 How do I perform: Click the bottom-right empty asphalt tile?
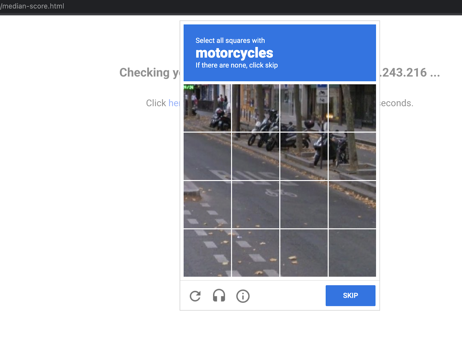pyautogui.click(x=352, y=252)
